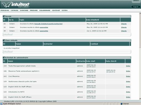Open the COLABORARE menu
141x105 pixels.
click(x=45, y=10)
